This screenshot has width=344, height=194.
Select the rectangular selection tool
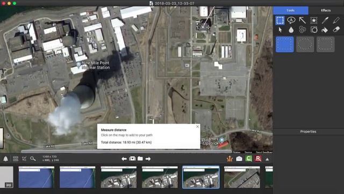tap(280, 20)
